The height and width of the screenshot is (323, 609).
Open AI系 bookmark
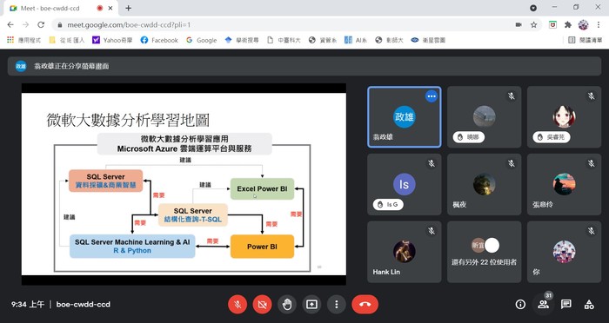pyautogui.click(x=356, y=40)
